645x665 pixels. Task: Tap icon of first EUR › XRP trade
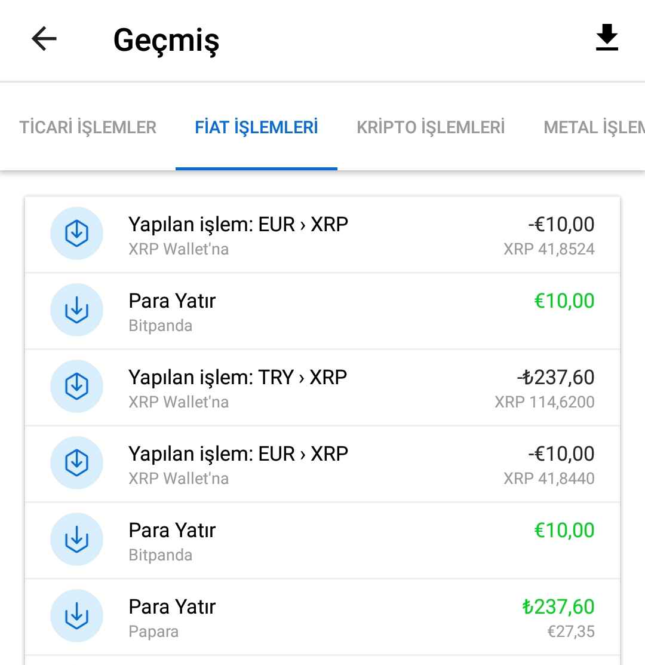click(76, 233)
